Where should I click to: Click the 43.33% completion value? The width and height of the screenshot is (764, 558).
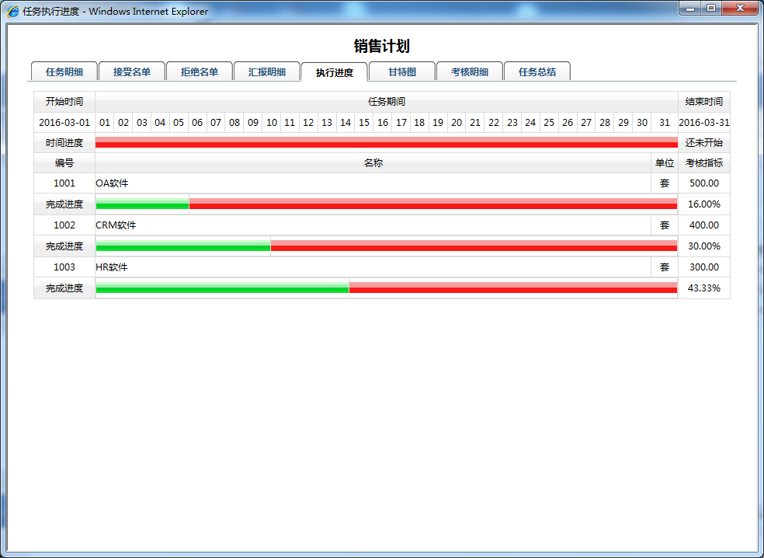point(703,288)
